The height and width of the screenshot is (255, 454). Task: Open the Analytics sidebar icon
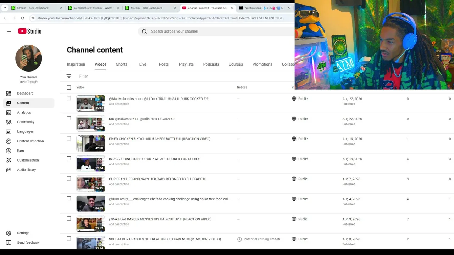coord(9,113)
